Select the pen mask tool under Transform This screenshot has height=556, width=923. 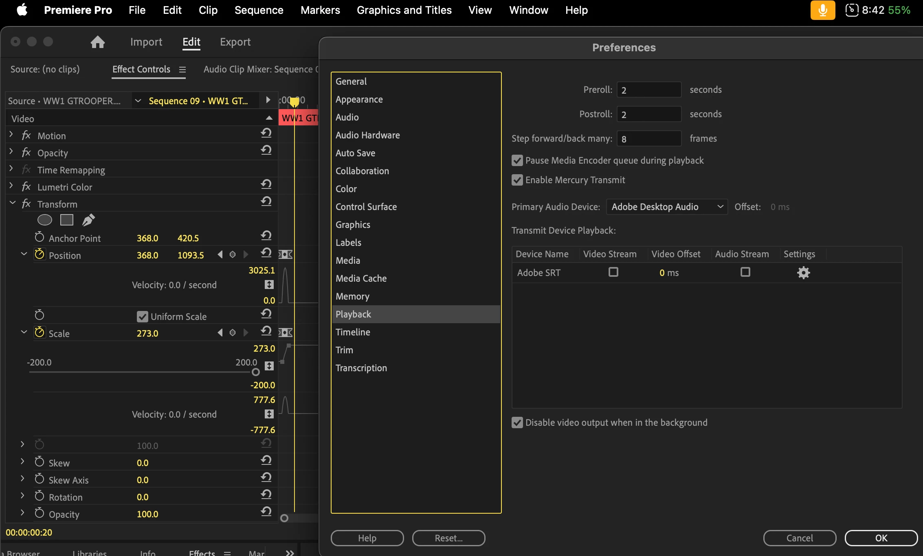[88, 220]
